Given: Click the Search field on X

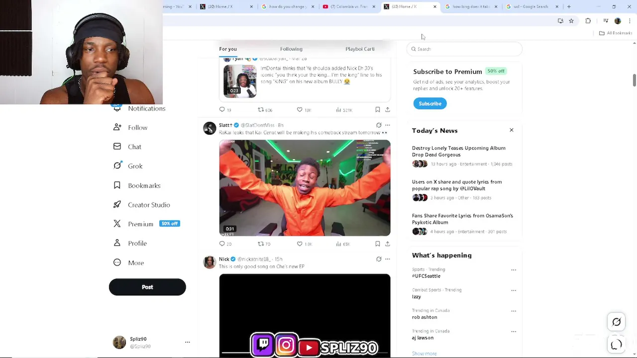Looking at the screenshot, I should (464, 49).
